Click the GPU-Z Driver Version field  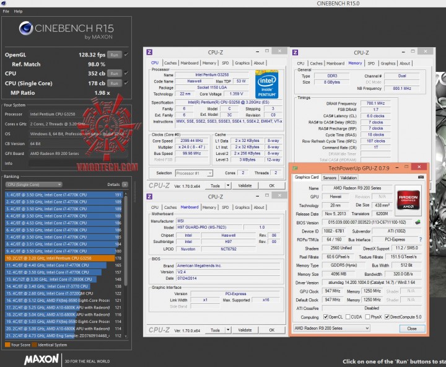(372, 283)
